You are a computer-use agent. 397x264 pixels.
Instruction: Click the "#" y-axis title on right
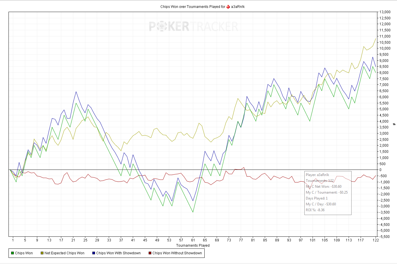(394, 124)
